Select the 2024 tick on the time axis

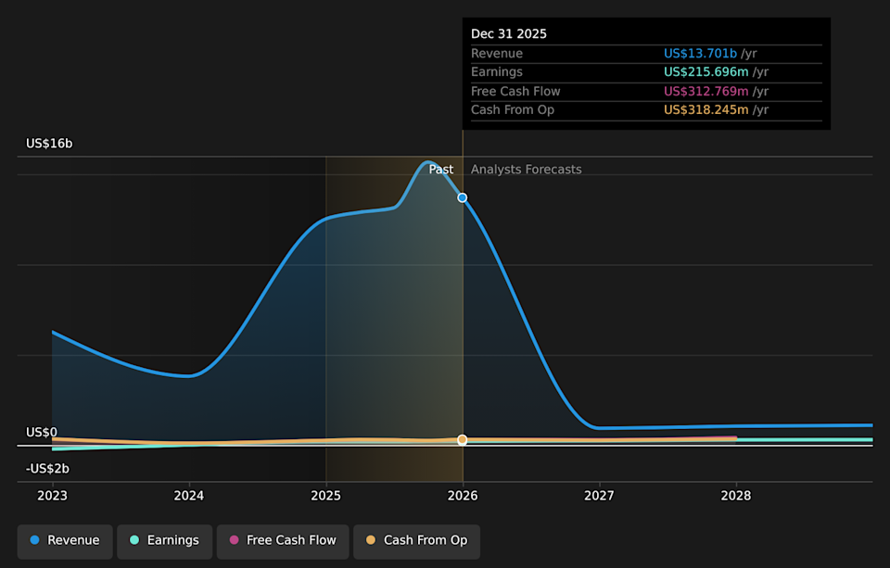point(189,496)
